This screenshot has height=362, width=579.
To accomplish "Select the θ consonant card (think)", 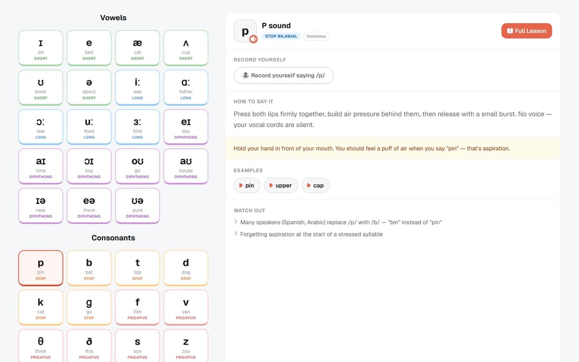I will (x=41, y=346).
